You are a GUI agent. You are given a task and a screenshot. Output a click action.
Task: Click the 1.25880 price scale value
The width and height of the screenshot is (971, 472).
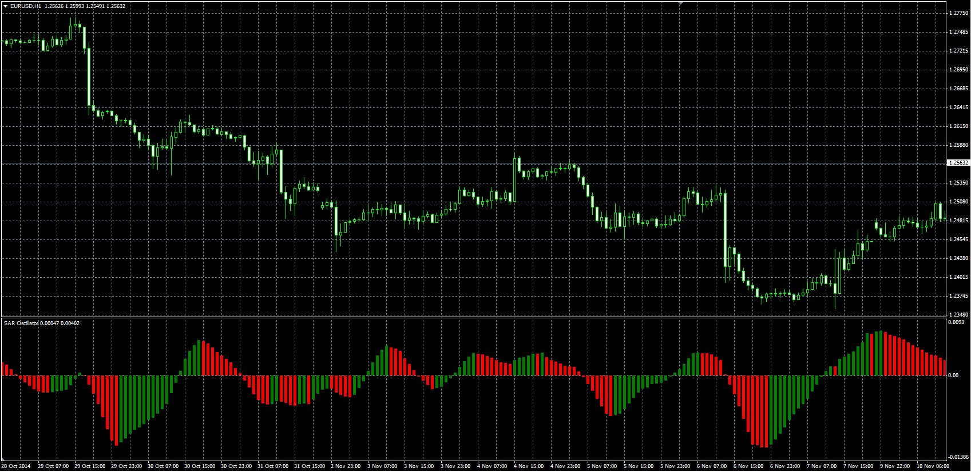click(x=958, y=145)
